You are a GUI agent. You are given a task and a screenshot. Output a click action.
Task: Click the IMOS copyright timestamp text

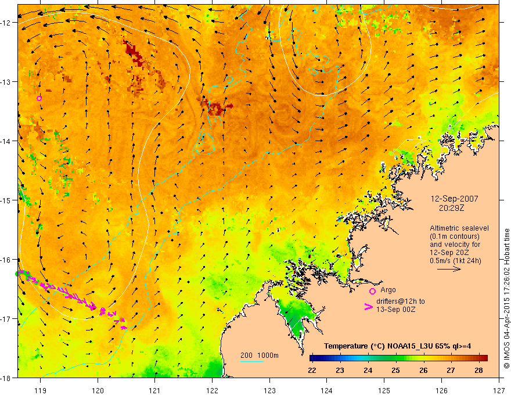[x=506, y=298]
